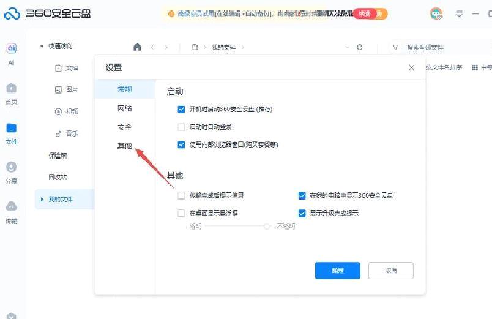This screenshot has width=492, height=319.
Task: Click the grid view mode icon
Action: (475, 67)
